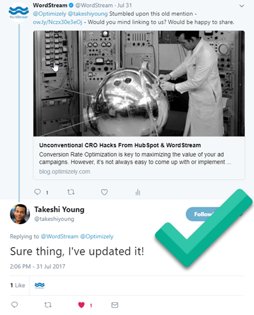Unlike Takeshi's reply using the red heart

tap(81, 305)
